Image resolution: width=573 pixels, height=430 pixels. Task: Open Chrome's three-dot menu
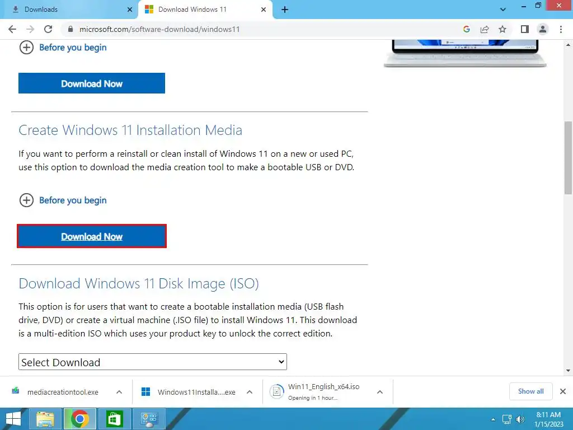pos(561,29)
